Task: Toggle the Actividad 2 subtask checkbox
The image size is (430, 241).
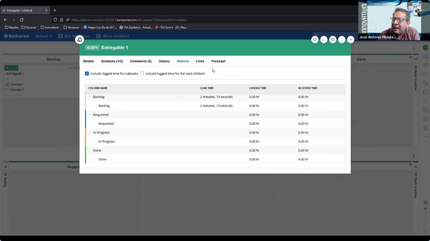Action: coord(8,90)
